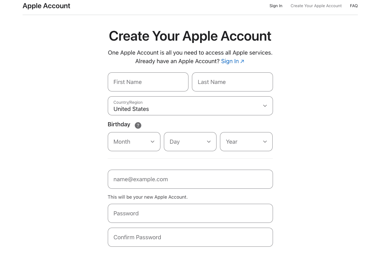Click the Country/Region chevron arrow

click(x=265, y=106)
